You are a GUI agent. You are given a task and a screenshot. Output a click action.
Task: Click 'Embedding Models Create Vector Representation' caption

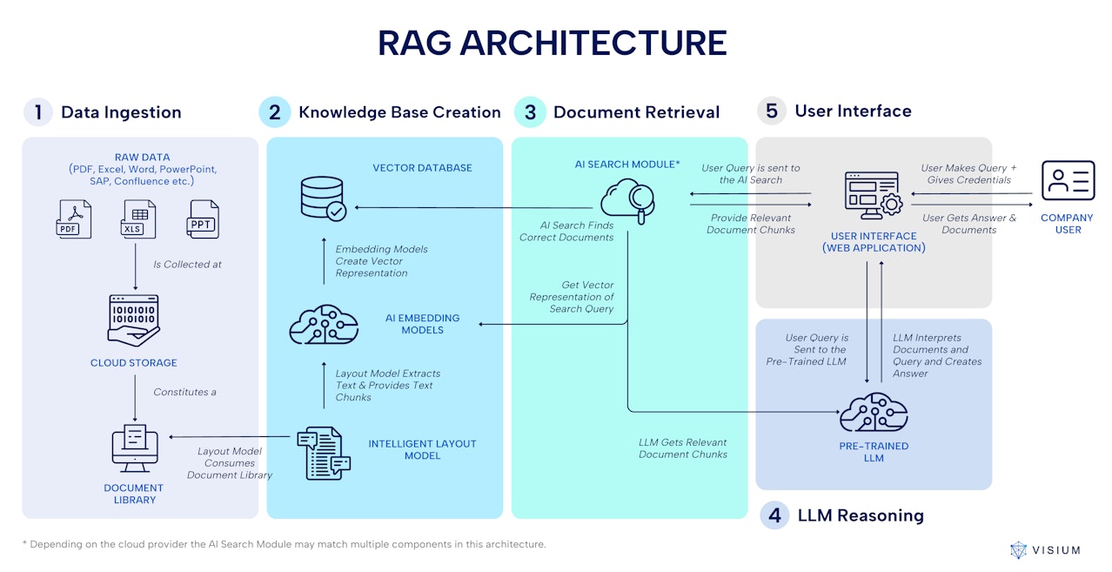click(x=381, y=261)
